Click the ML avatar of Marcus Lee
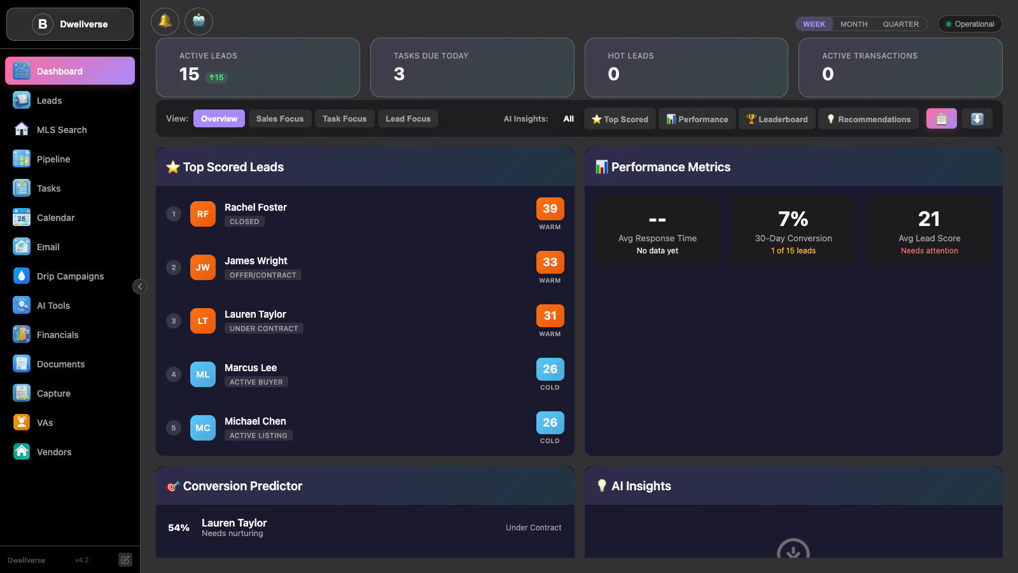Screen dimensions: 1018x573 [x=203, y=374]
